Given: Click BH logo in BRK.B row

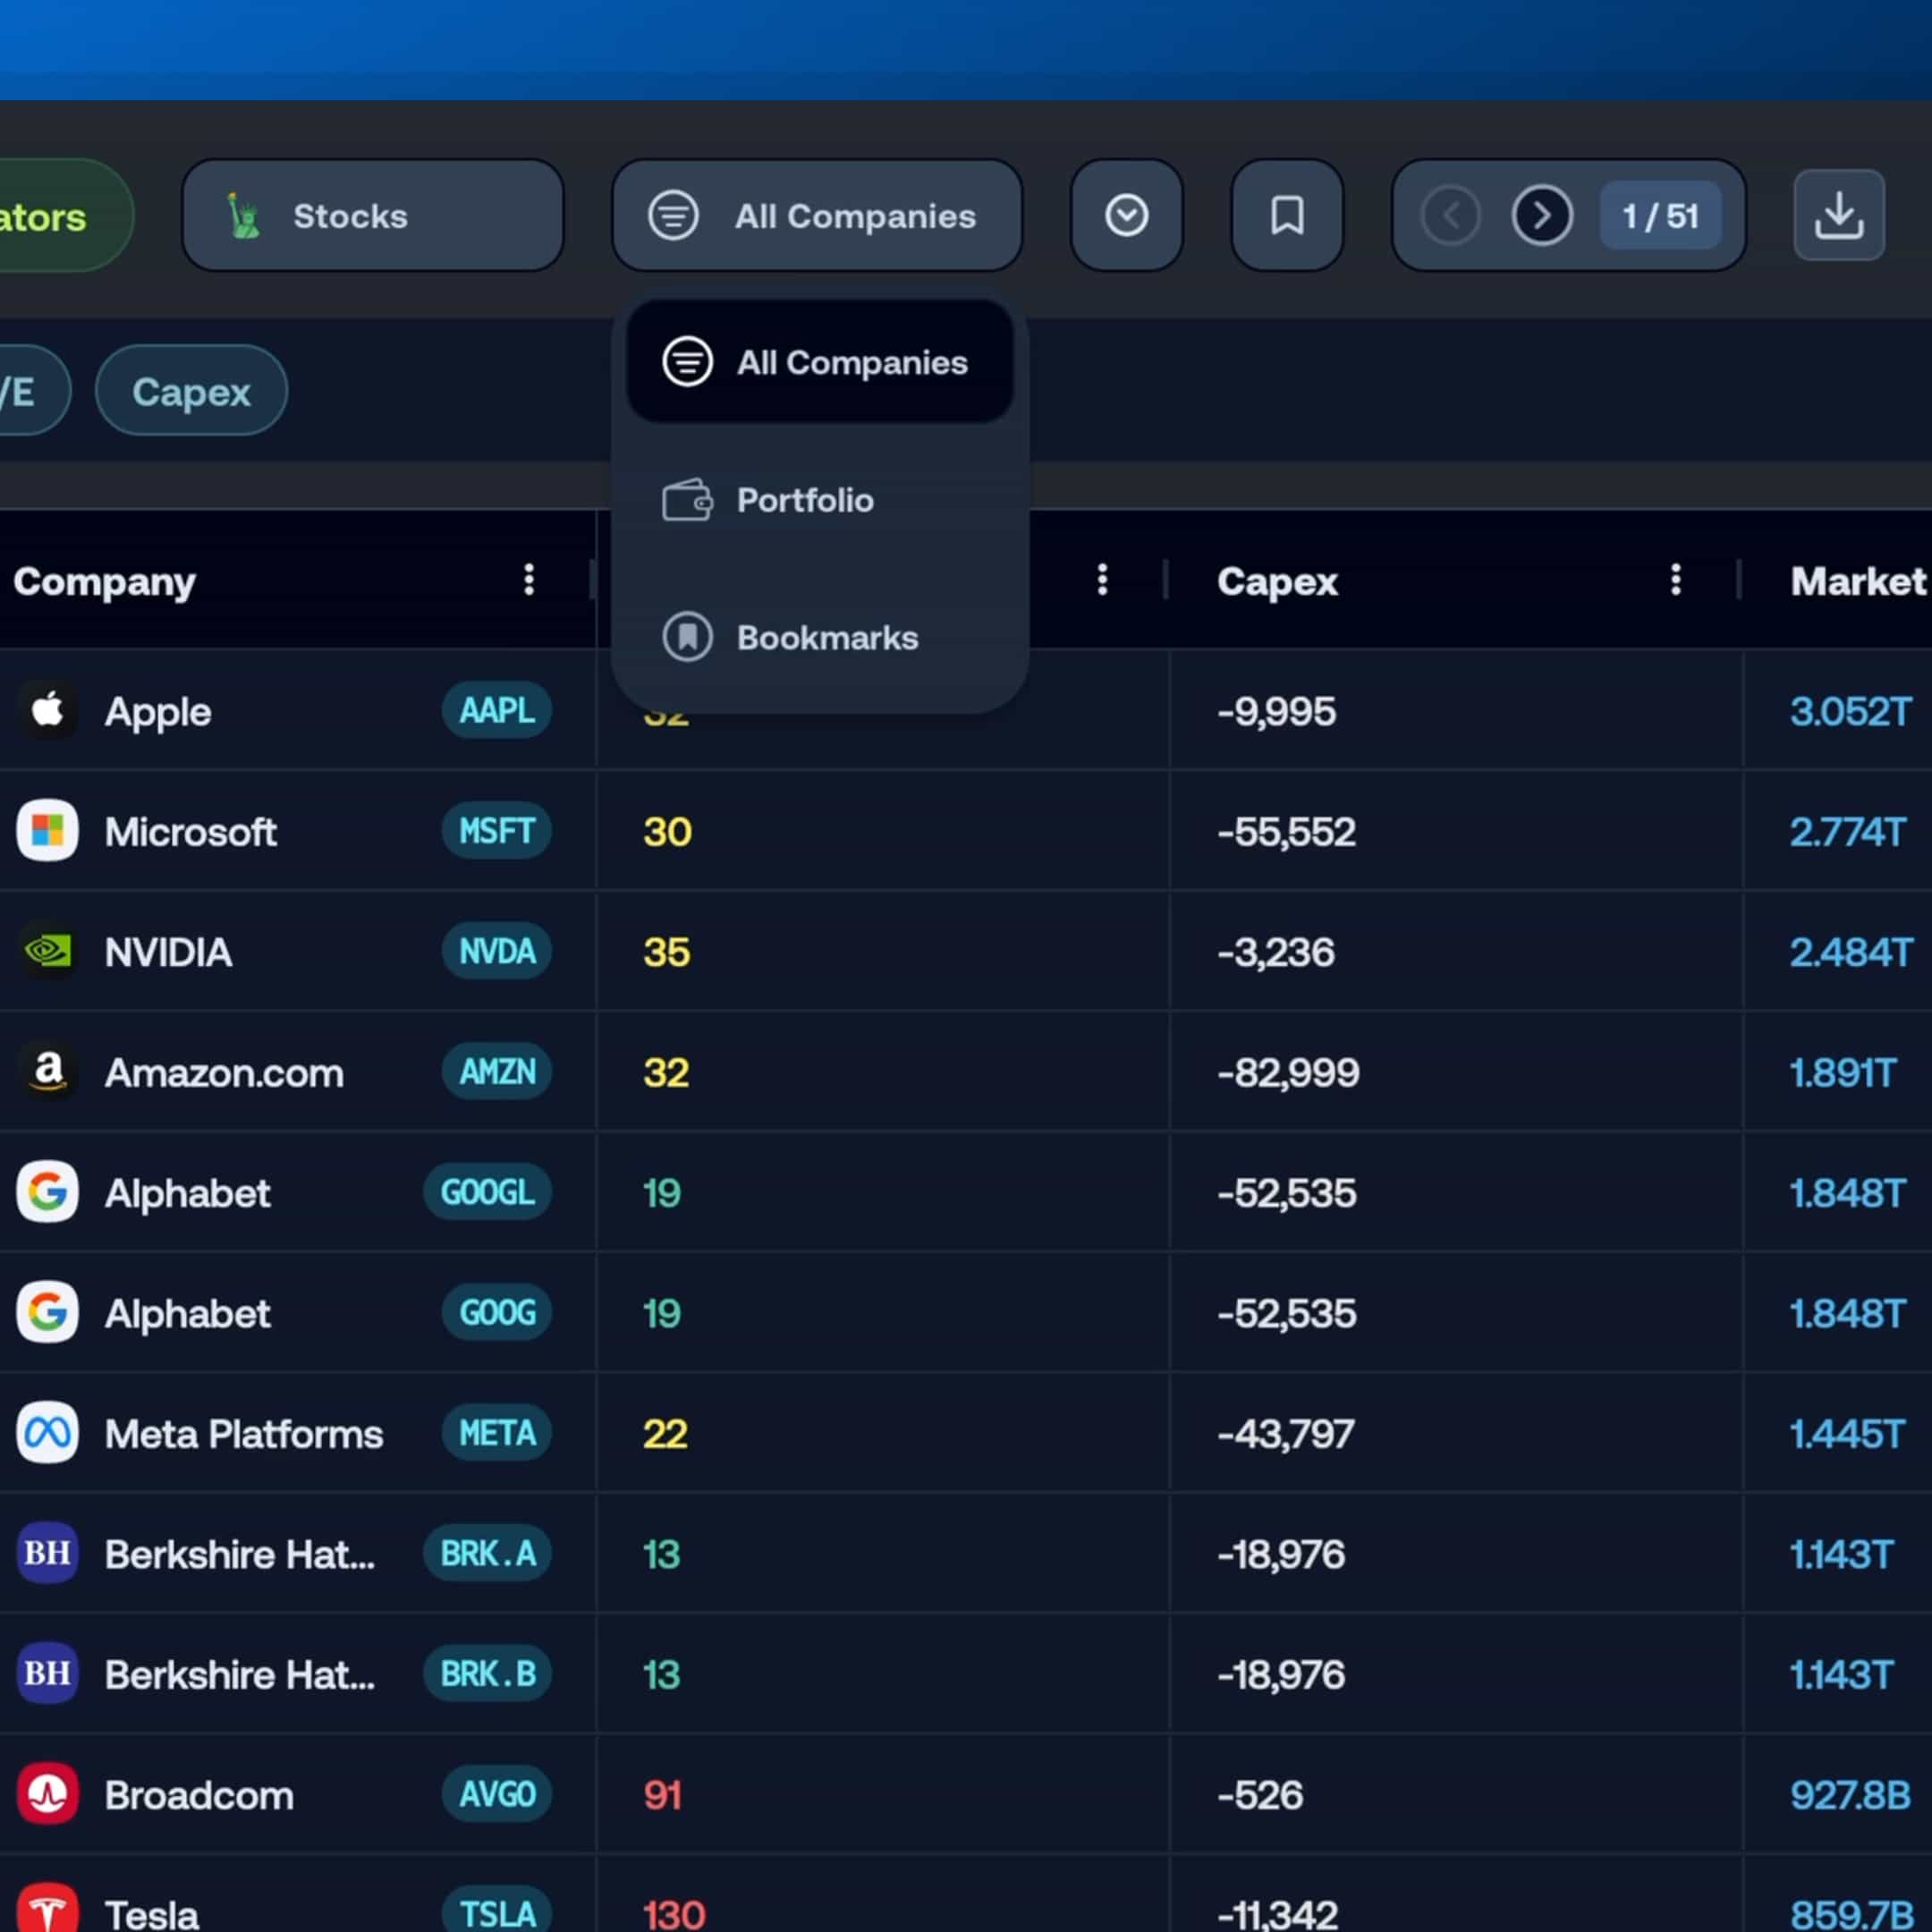Looking at the screenshot, I should coord(47,1673).
